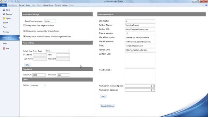Select Preview in the File menu
The image size is (208, 117).
point(6,32)
